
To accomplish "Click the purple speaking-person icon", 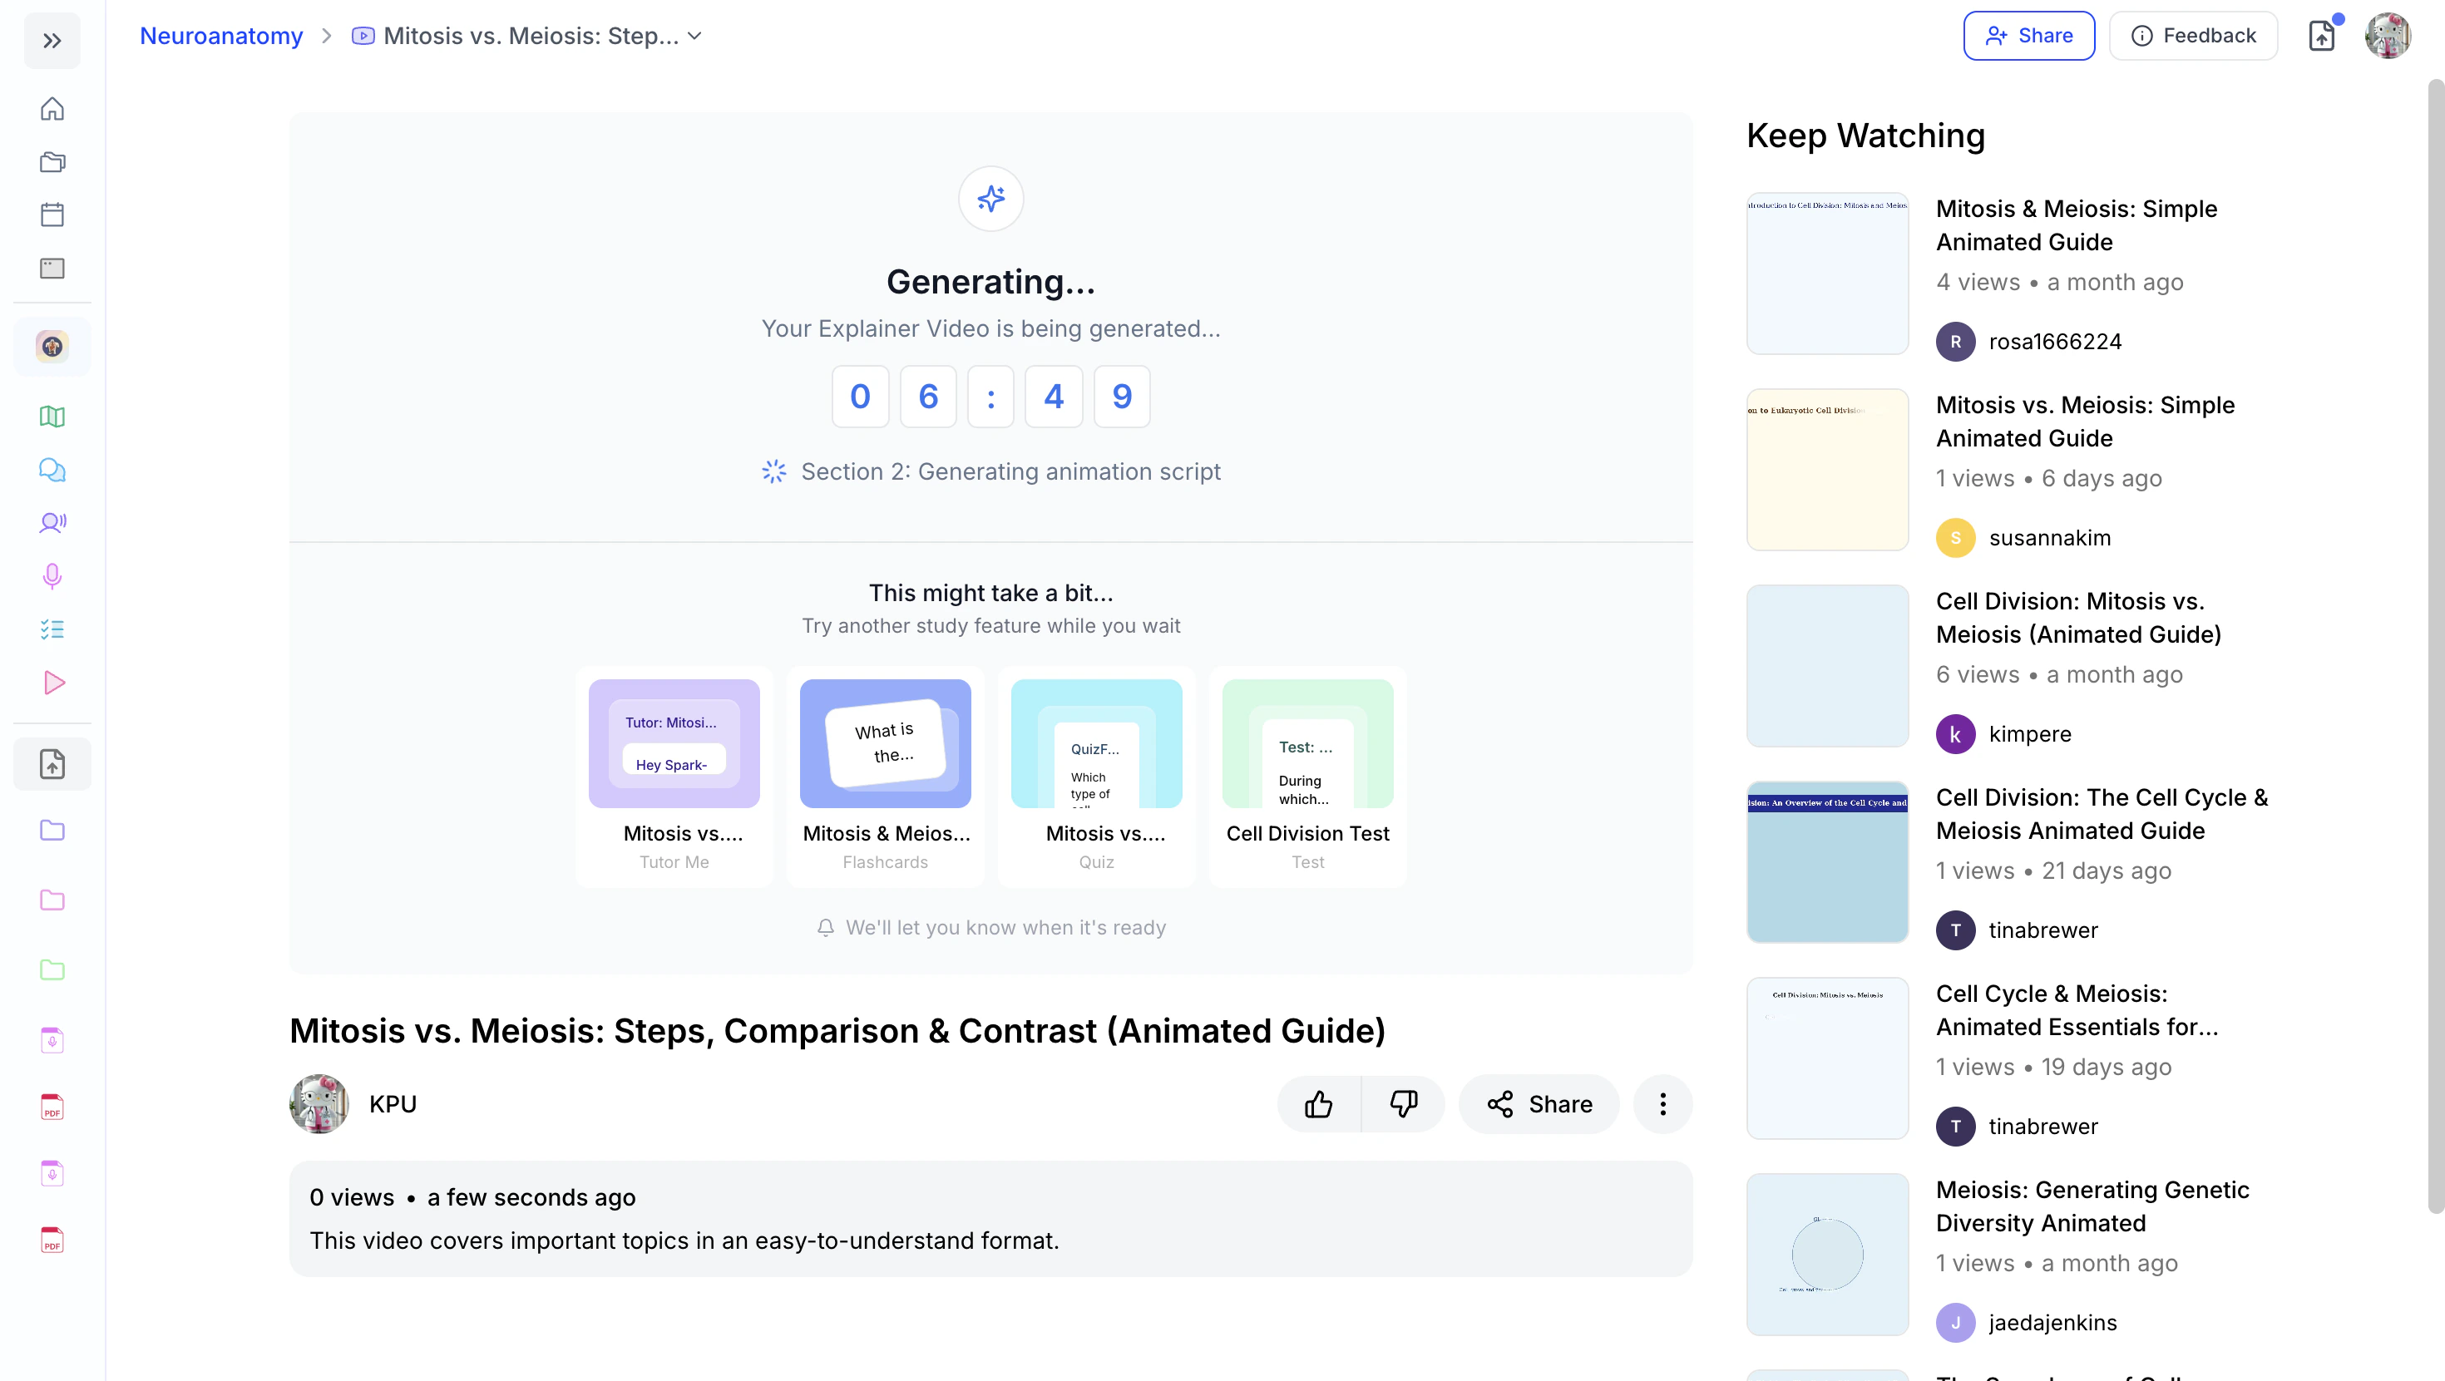I will coord(52,522).
